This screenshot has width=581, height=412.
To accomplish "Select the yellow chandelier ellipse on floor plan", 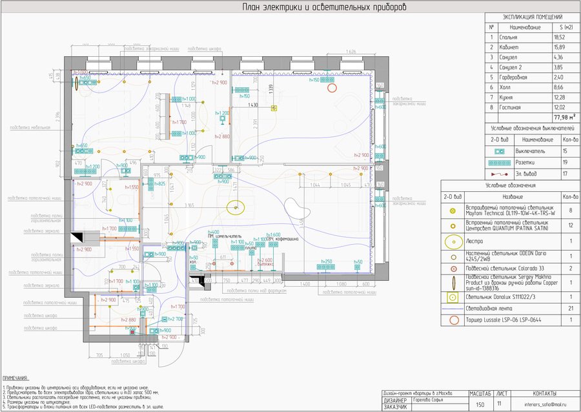I will [236, 207].
